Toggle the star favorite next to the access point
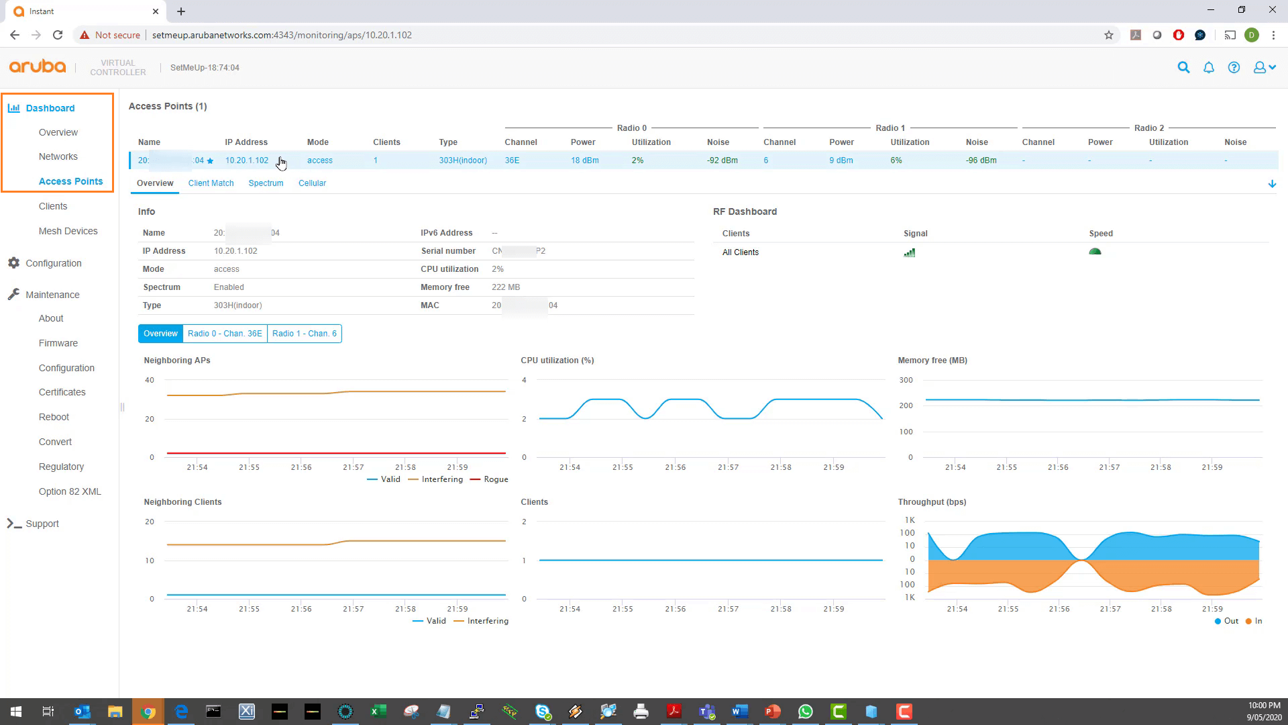This screenshot has height=725, width=1288. click(x=210, y=161)
